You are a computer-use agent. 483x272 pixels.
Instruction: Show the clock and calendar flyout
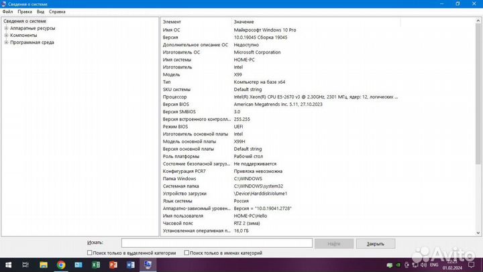(x=453, y=265)
